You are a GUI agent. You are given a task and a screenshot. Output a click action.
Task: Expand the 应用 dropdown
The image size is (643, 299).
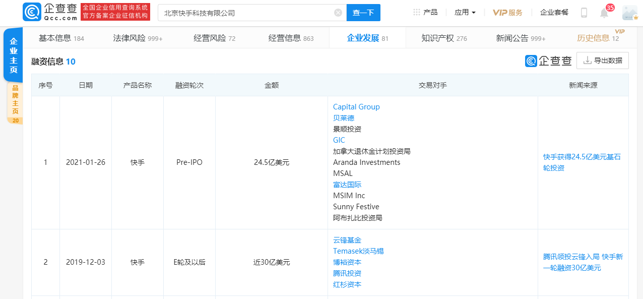click(x=465, y=12)
